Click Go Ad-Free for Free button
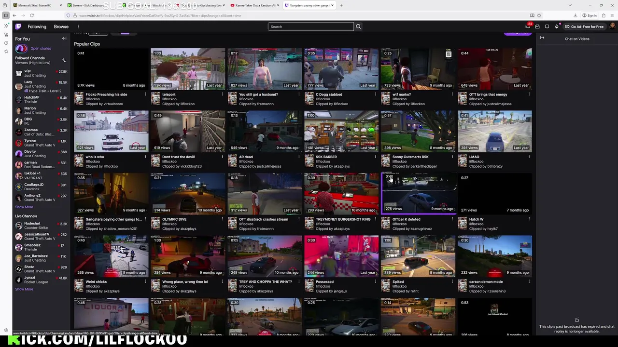 (584, 27)
